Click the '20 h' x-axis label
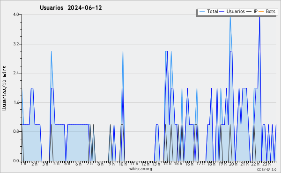The width and height of the screenshot is (281, 173). click(x=233, y=164)
